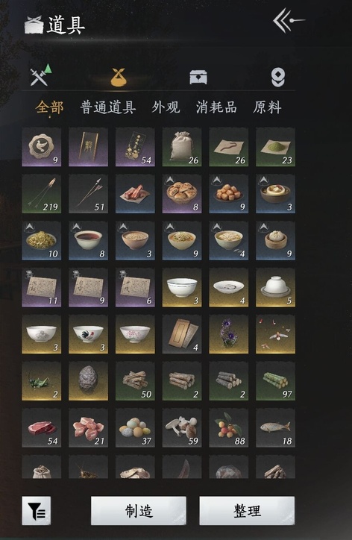
Task: Select the bamboo stalks item with 97
Action: coord(275,381)
